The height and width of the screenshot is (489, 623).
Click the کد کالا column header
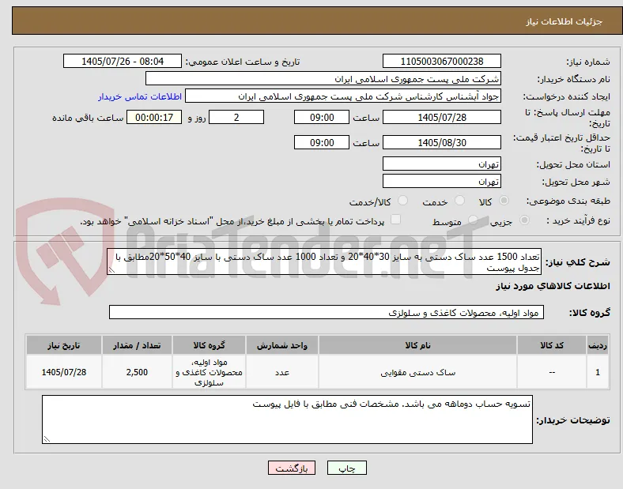[x=552, y=345]
